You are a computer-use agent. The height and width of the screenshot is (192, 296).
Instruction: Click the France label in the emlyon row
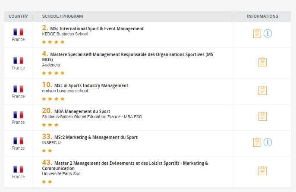click(x=18, y=97)
